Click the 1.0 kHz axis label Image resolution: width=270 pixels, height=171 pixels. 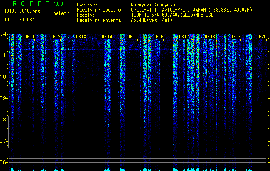click(x=3, y=77)
